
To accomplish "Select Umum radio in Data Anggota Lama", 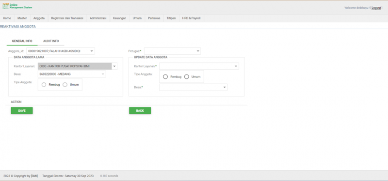I will coord(65,85).
